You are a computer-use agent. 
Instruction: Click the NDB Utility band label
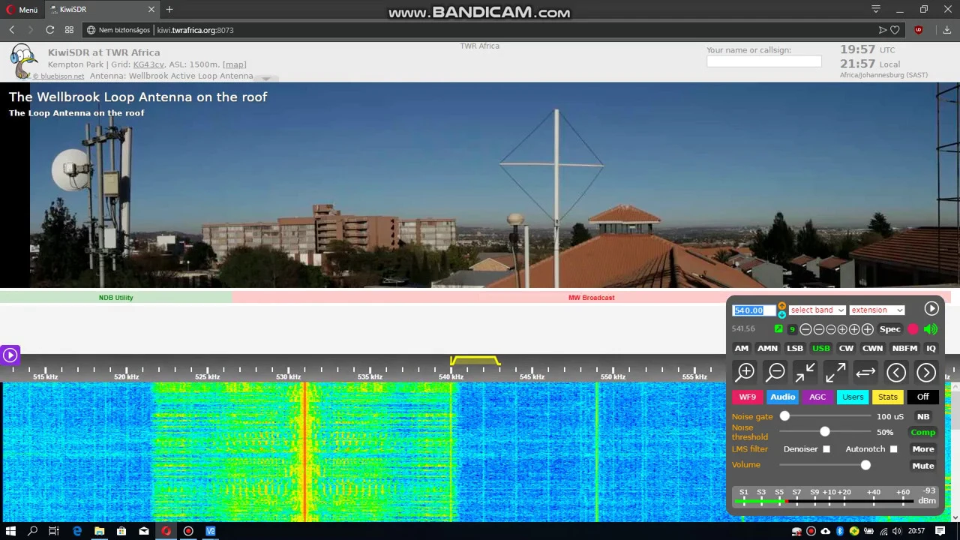coord(115,298)
